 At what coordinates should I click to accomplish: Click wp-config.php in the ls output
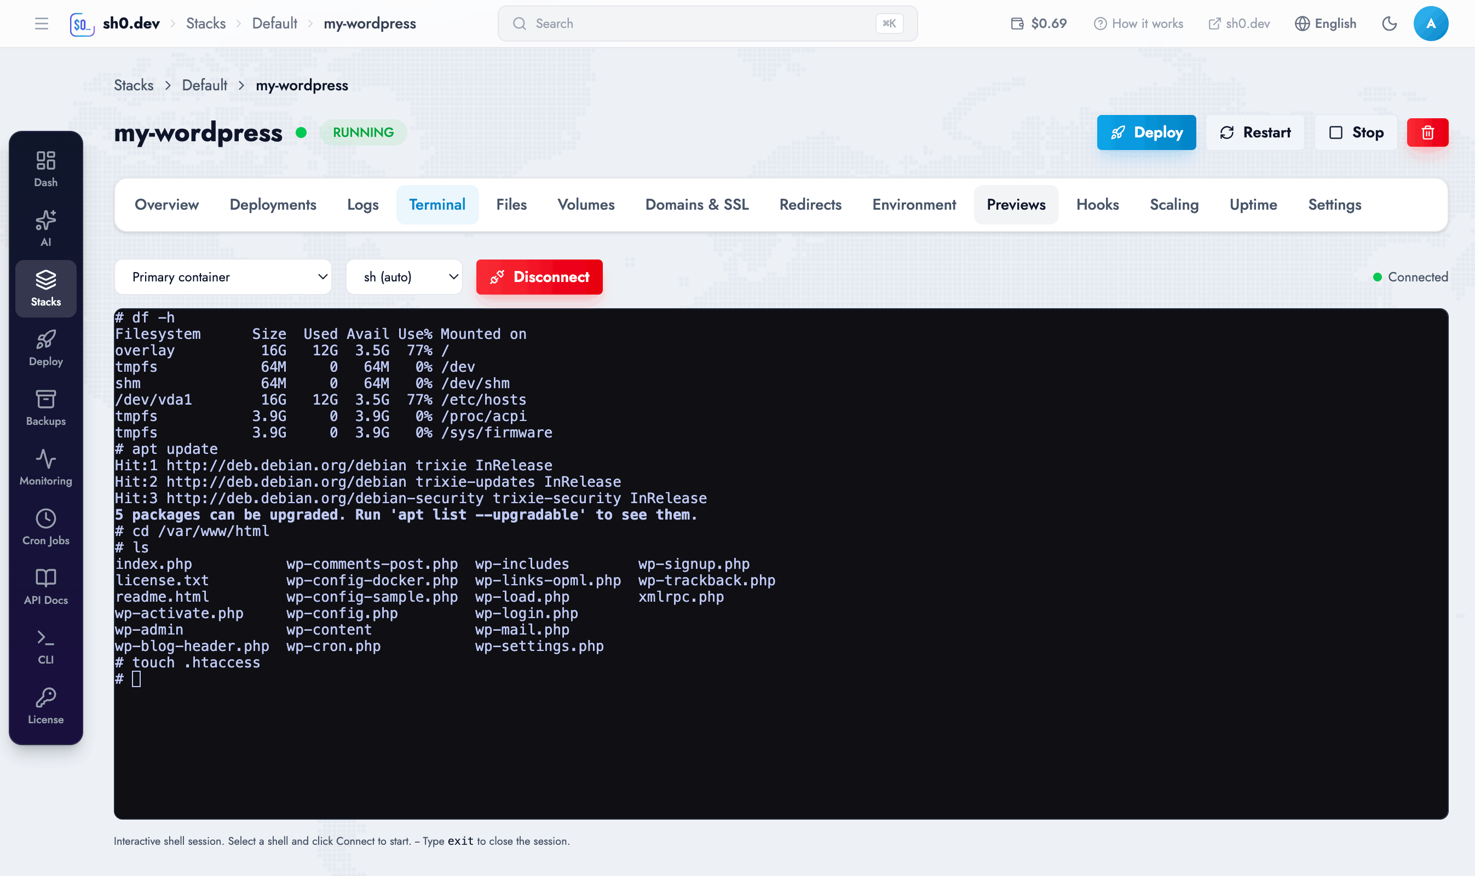[342, 613]
